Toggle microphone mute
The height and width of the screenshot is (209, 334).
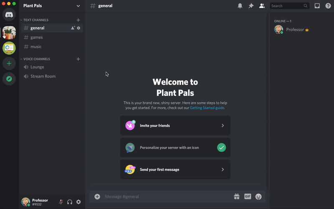(61, 202)
